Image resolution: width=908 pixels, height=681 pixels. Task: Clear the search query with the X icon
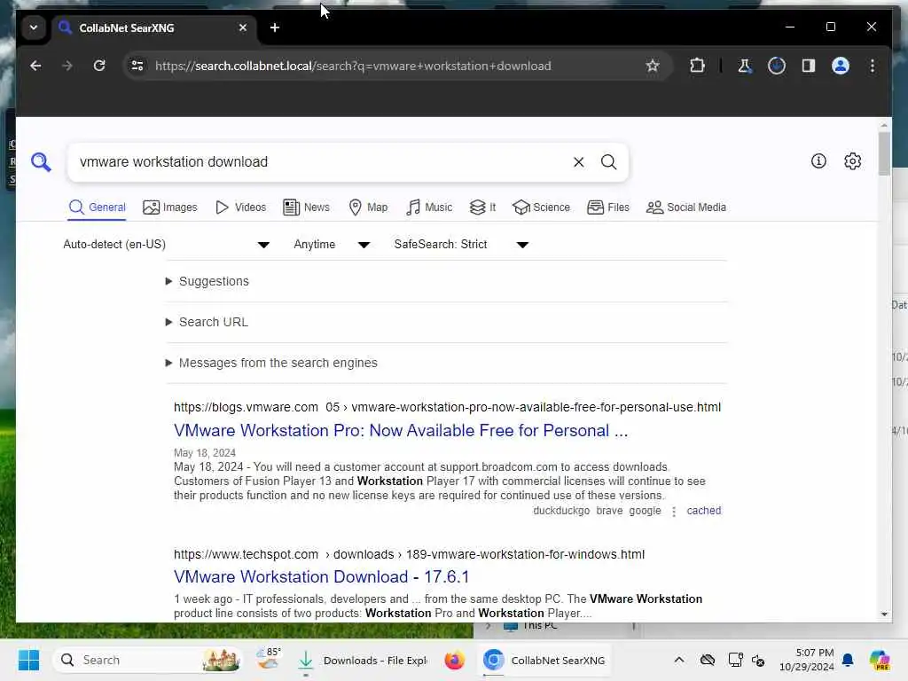coord(578,162)
